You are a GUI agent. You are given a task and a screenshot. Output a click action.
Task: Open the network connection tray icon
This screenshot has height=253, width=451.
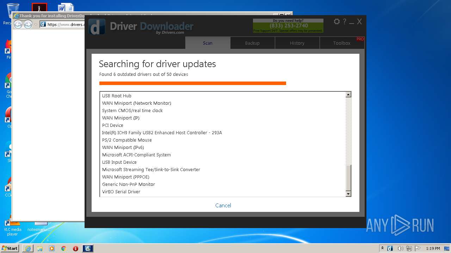409,248
